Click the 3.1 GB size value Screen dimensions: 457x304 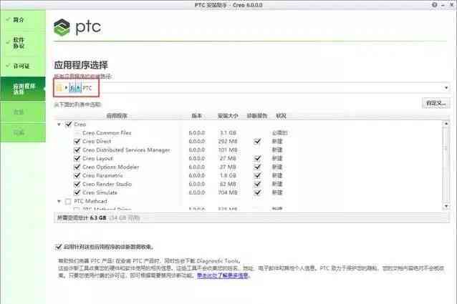pyautogui.click(x=228, y=133)
